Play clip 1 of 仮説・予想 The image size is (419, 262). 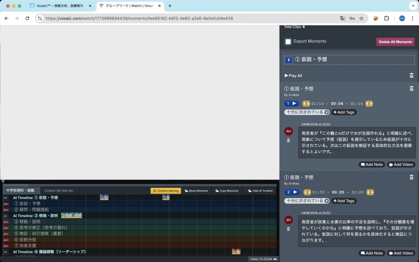292,104
